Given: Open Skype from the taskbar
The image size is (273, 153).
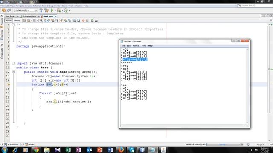Looking at the screenshot, I should coord(132,150).
